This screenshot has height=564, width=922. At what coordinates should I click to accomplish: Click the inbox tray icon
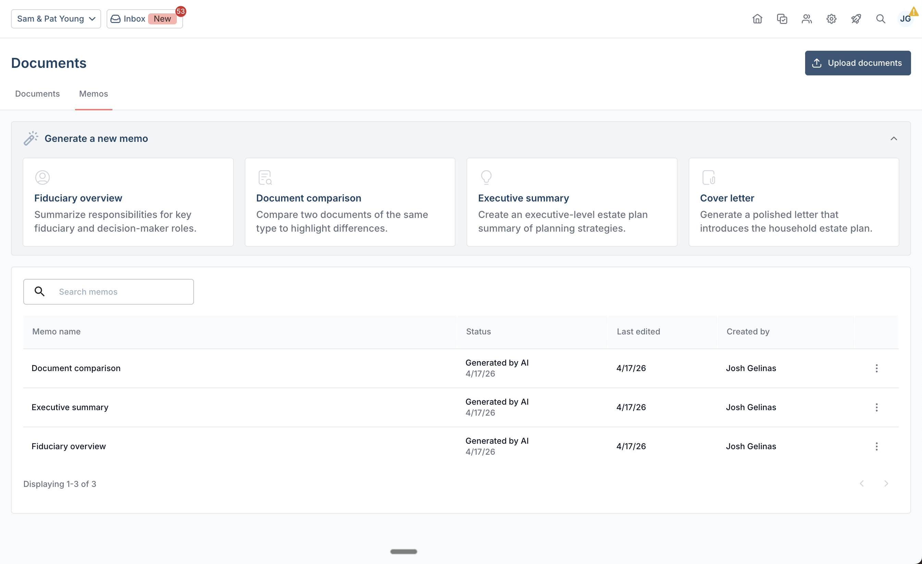click(116, 19)
